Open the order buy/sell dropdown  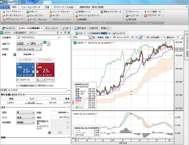[x=26, y=113]
